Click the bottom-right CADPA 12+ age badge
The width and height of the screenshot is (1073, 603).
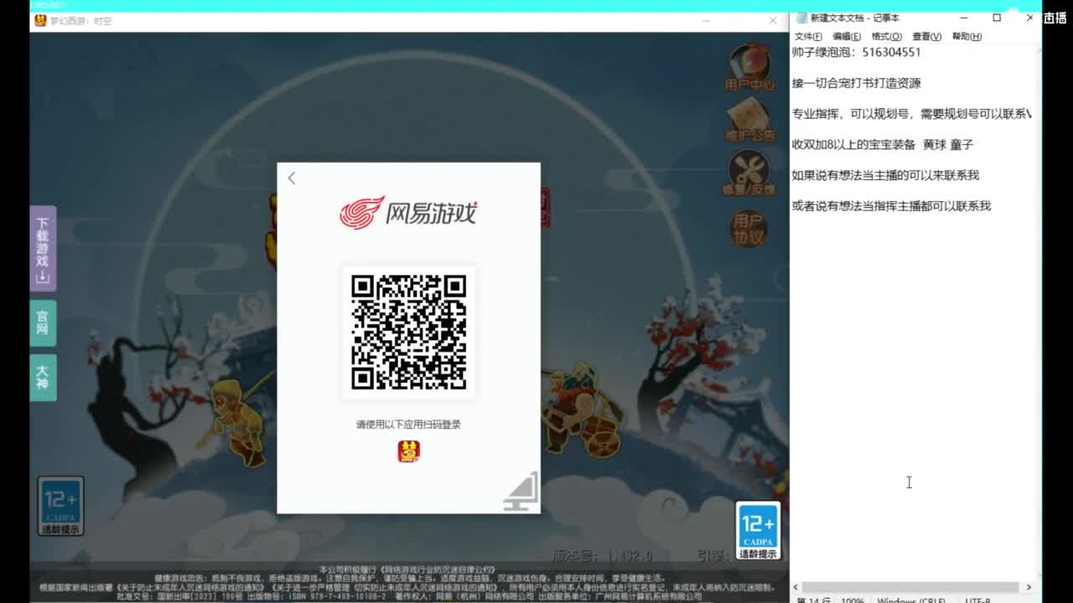tap(758, 531)
